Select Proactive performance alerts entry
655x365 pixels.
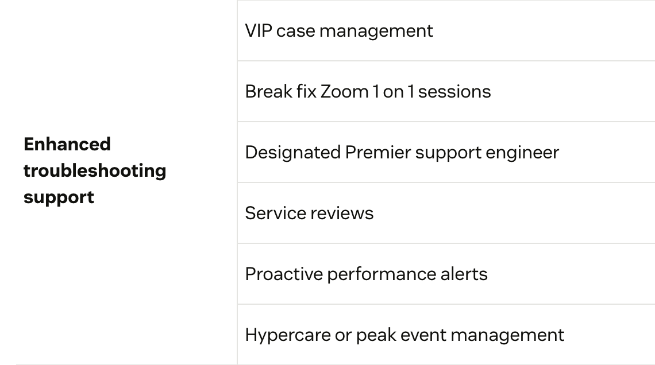coord(367,274)
